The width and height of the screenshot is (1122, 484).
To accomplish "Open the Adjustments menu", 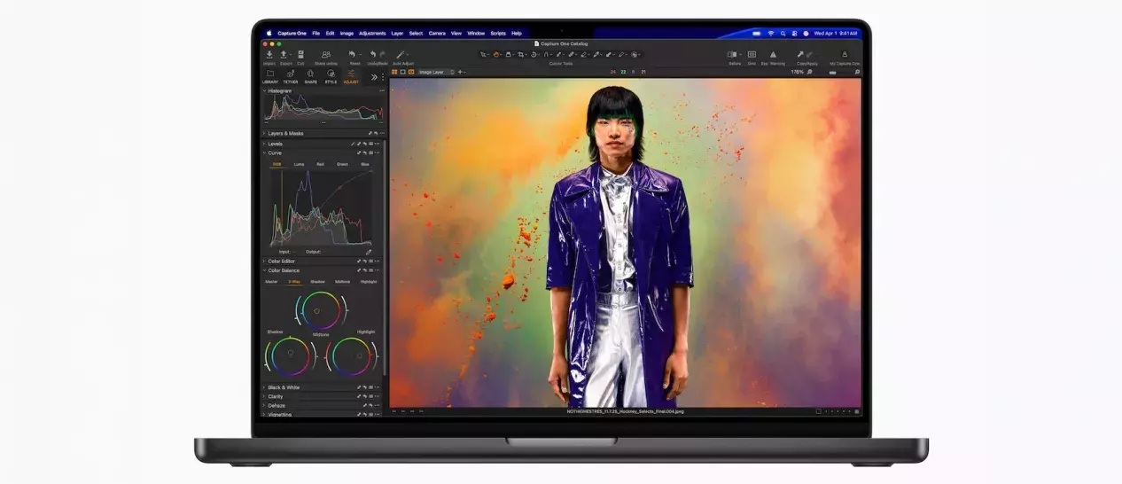I will pos(372,33).
